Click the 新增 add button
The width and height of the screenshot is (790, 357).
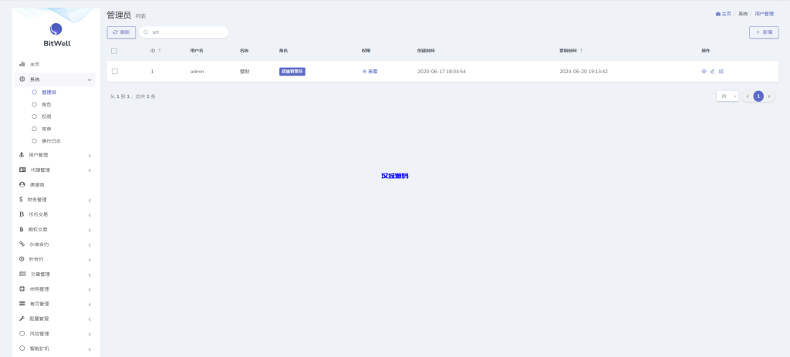[x=763, y=32]
